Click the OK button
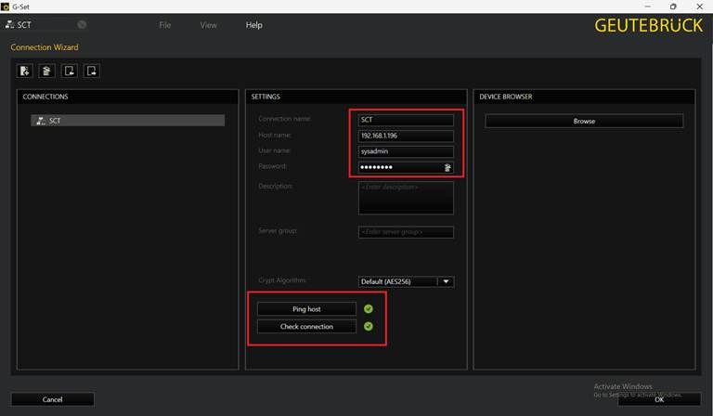Screen dimensions: 713x416 659,399
